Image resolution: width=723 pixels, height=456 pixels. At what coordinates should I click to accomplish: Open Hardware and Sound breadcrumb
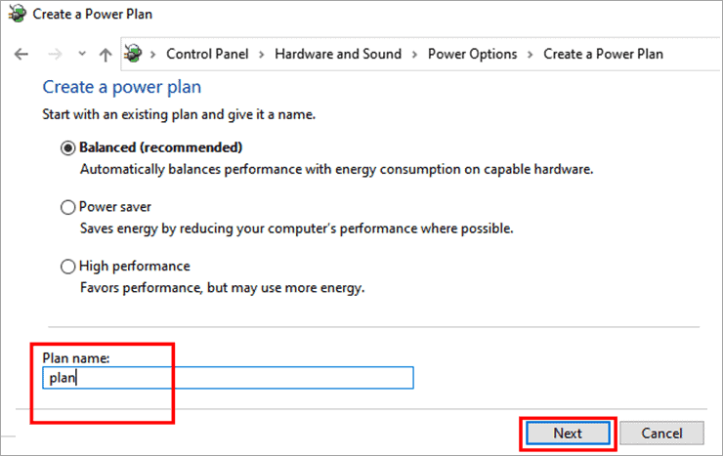point(338,54)
